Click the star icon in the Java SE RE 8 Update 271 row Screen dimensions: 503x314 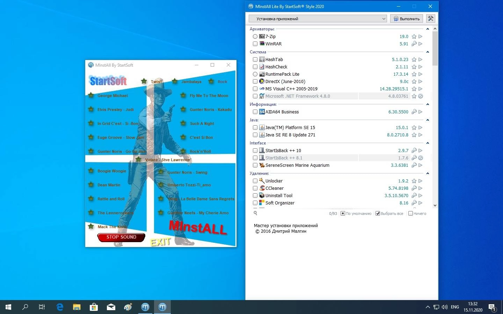[x=414, y=135]
